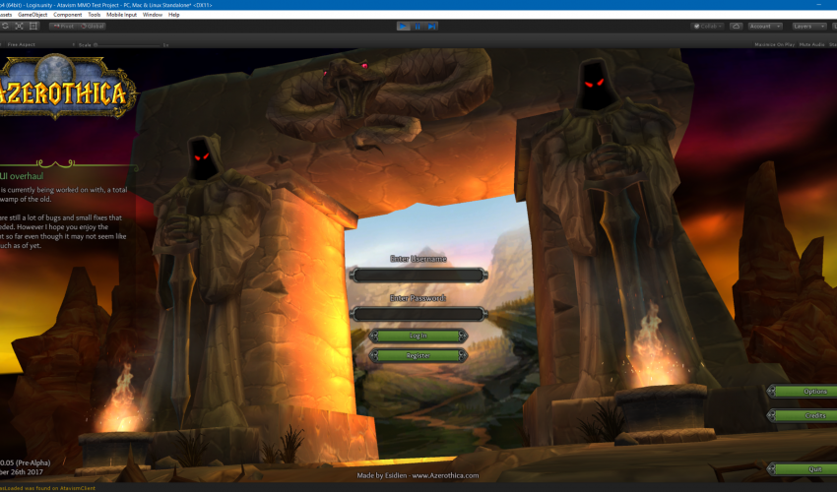Screen dimensions: 837x492
Task: Open the Layers dropdown
Action: click(809, 27)
